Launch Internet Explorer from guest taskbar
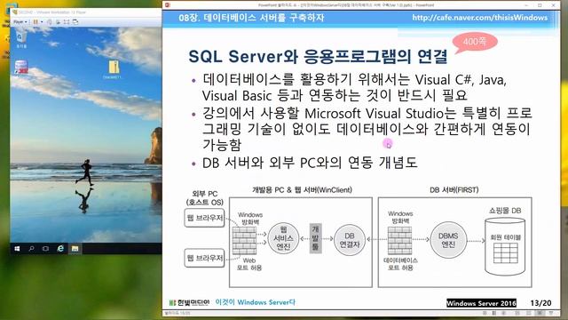Viewport: 568px width, 320px height. pos(60,248)
